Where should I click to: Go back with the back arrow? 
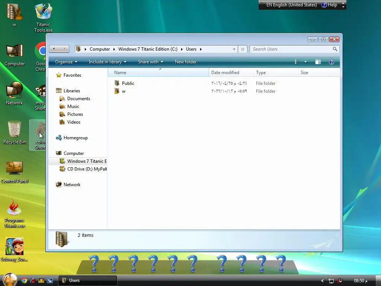click(54, 49)
